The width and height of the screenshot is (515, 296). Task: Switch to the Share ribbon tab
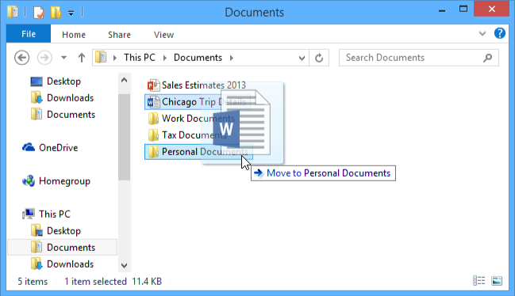[119, 34]
